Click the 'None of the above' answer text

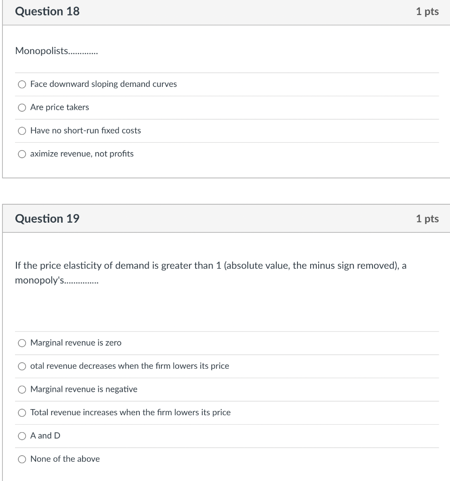[x=65, y=459]
